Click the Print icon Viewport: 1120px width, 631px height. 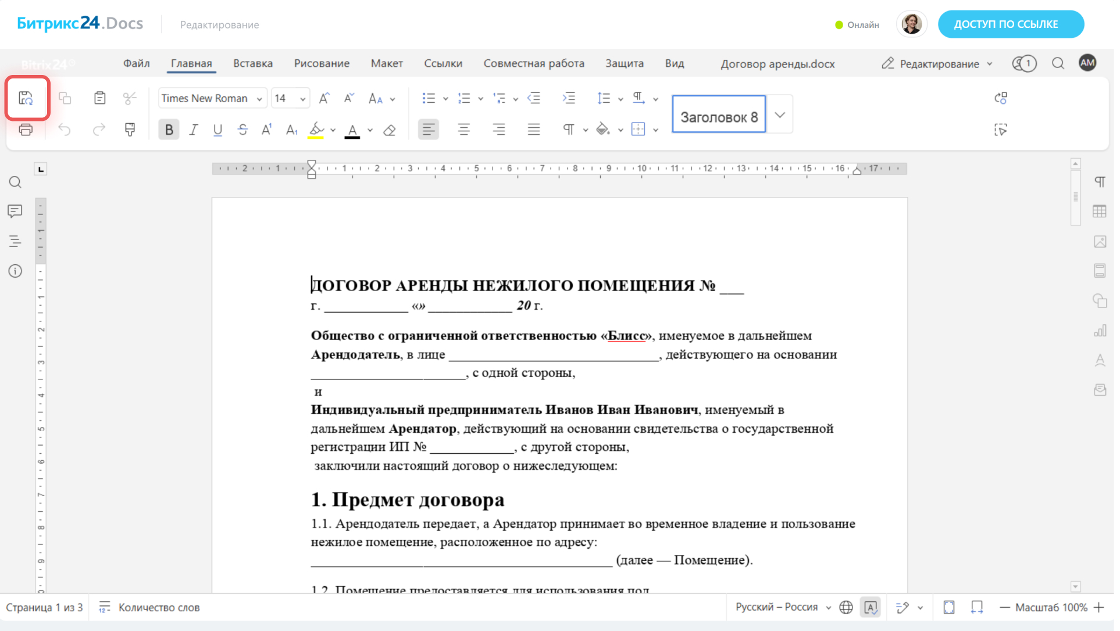coord(26,130)
